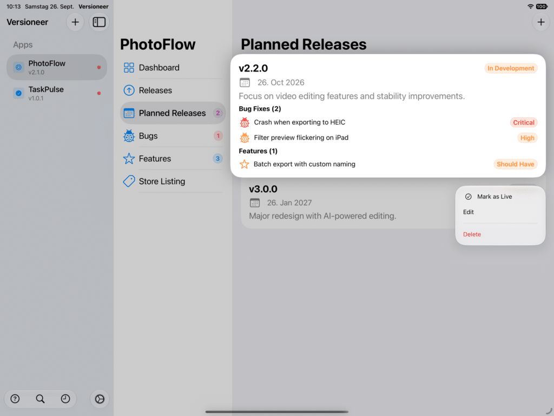Click the In Development status badge
The height and width of the screenshot is (416, 554).
click(x=511, y=68)
